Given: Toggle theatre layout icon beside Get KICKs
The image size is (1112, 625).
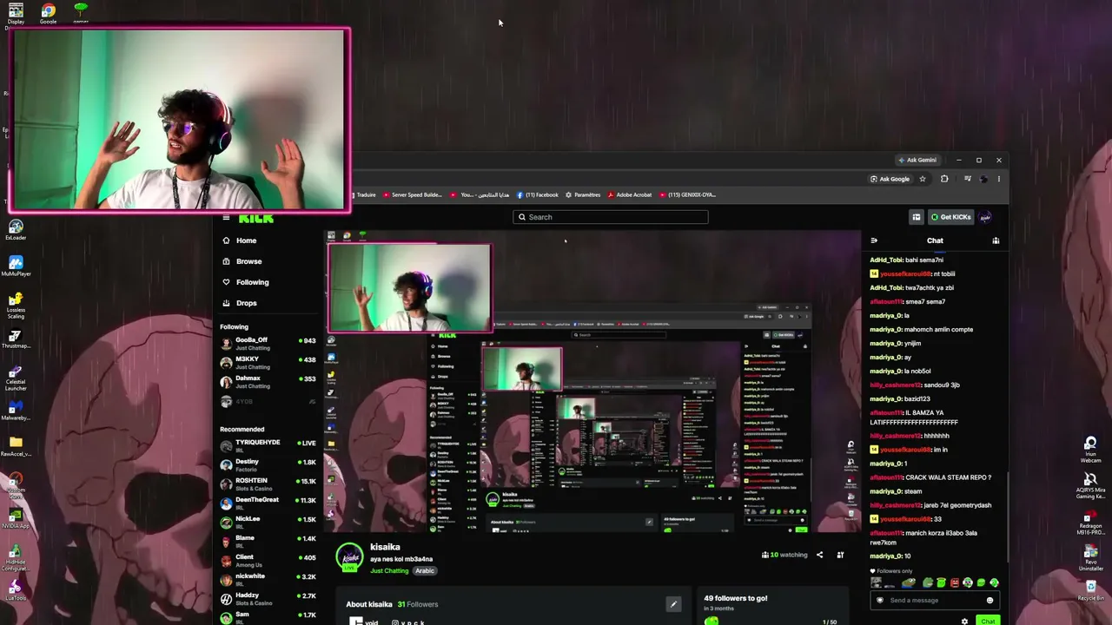Looking at the screenshot, I should click(x=916, y=217).
